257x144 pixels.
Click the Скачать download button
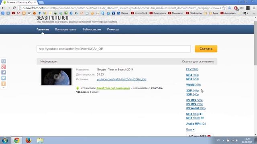(x=206, y=49)
